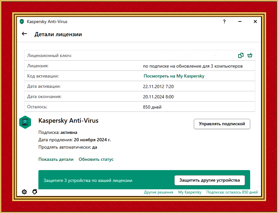
Task: Select end date 20.11.2024 8:00
Action: point(158,97)
